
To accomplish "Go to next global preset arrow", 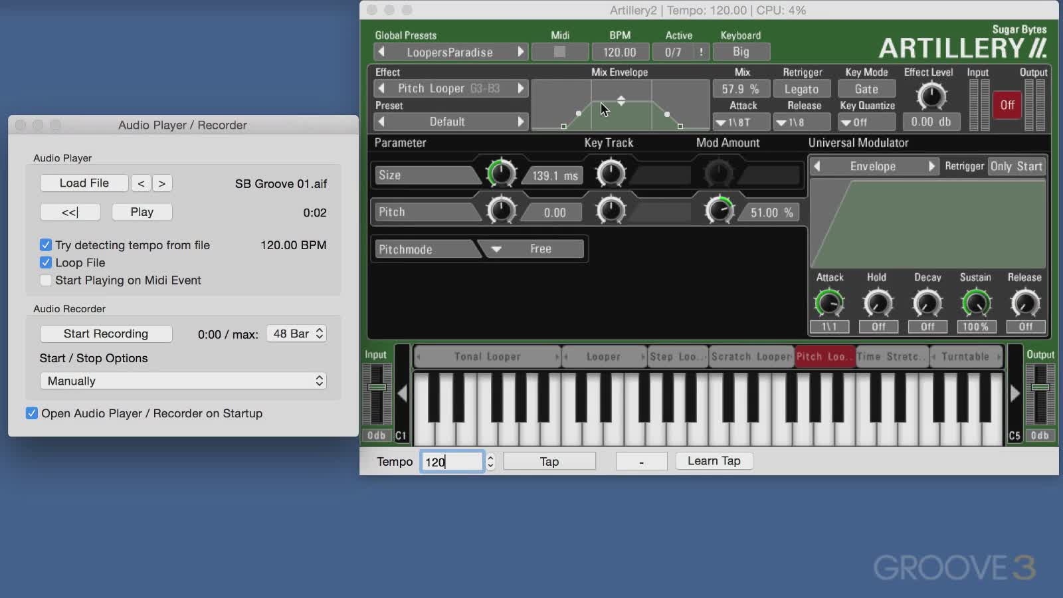I will [x=521, y=52].
